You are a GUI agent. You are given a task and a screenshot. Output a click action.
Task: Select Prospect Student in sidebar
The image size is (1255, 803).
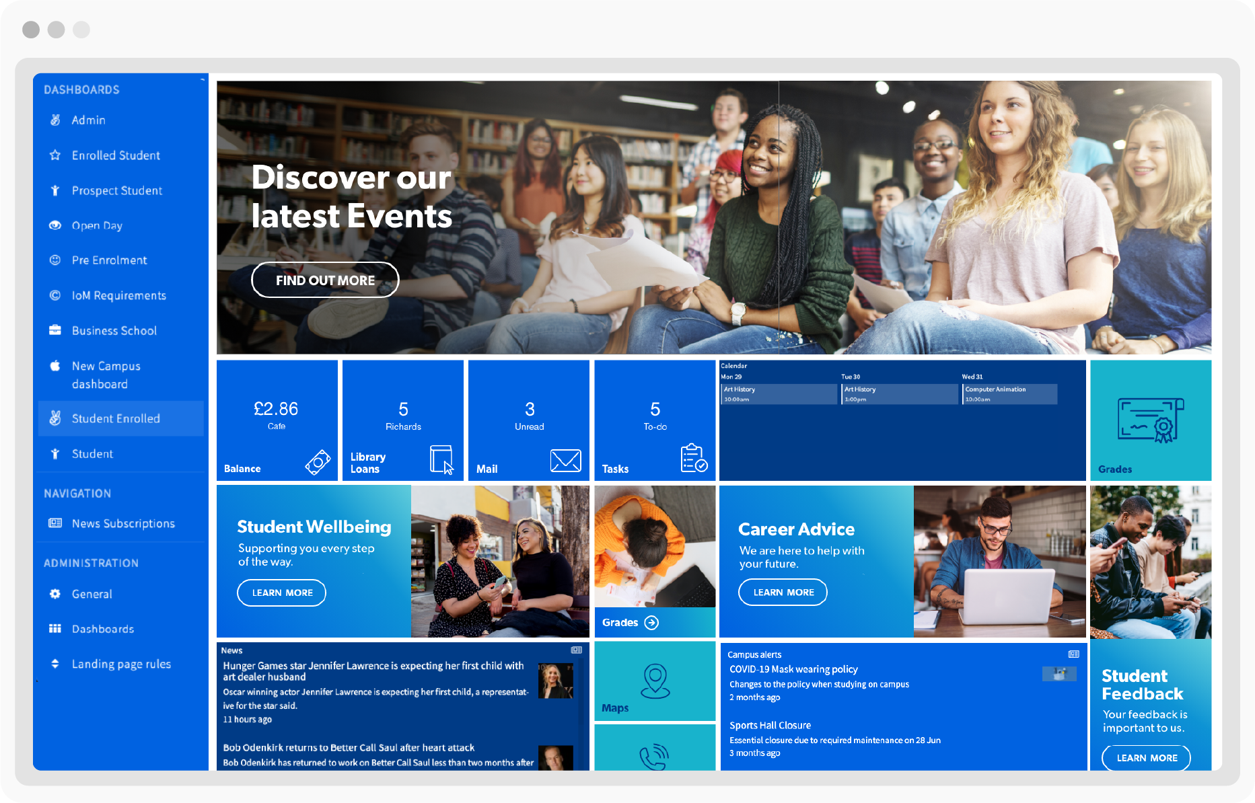[x=121, y=190]
